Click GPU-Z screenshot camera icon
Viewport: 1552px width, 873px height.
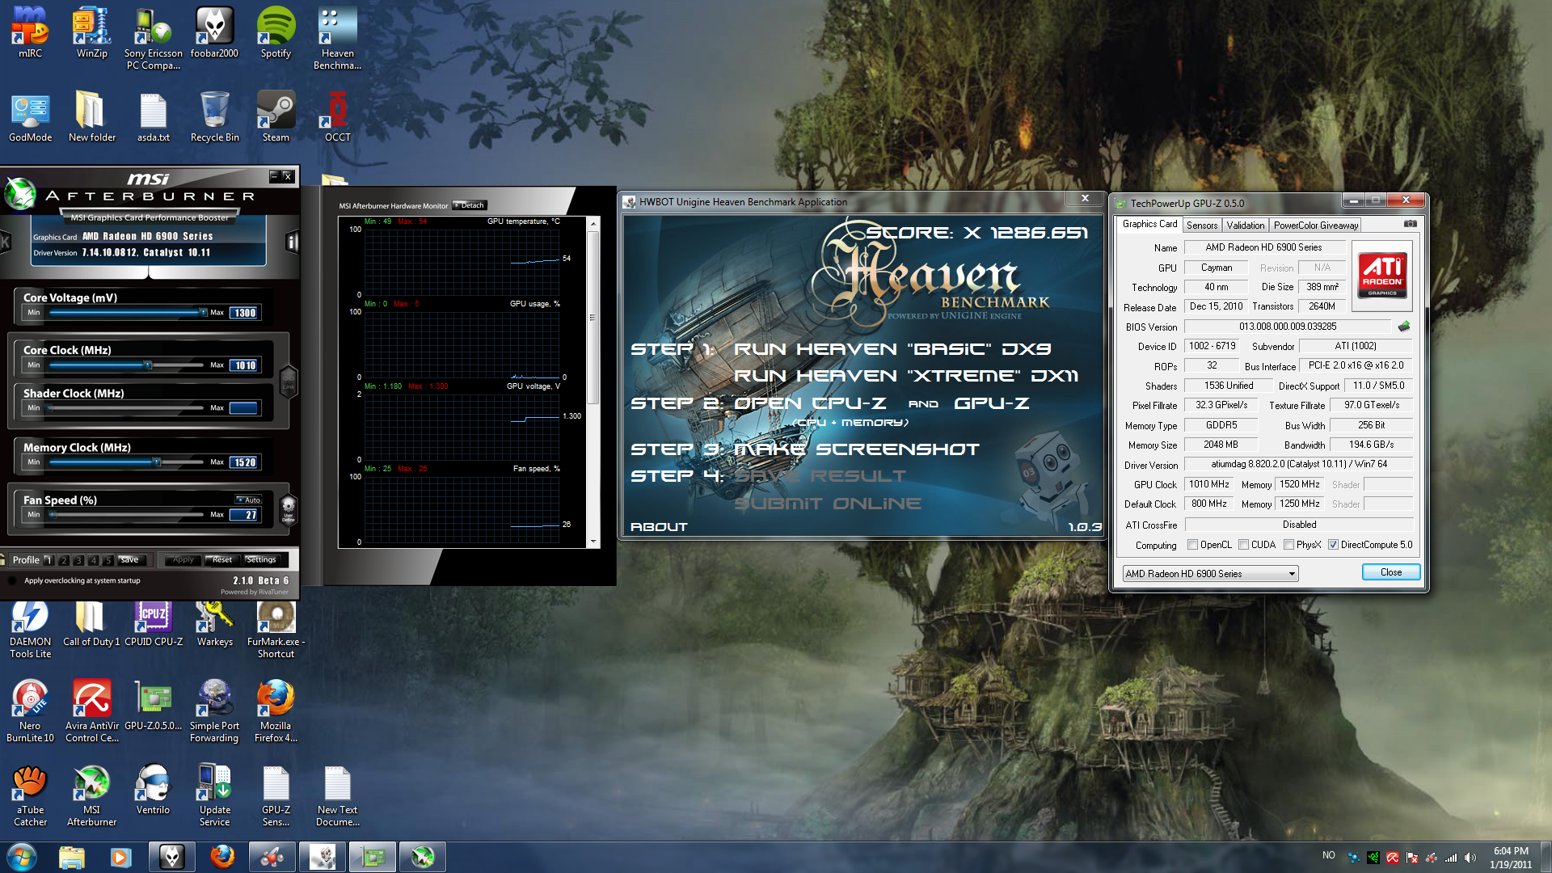(1410, 224)
